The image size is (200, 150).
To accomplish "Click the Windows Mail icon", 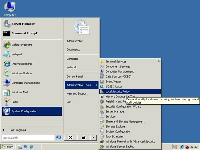I will [7, 92].
